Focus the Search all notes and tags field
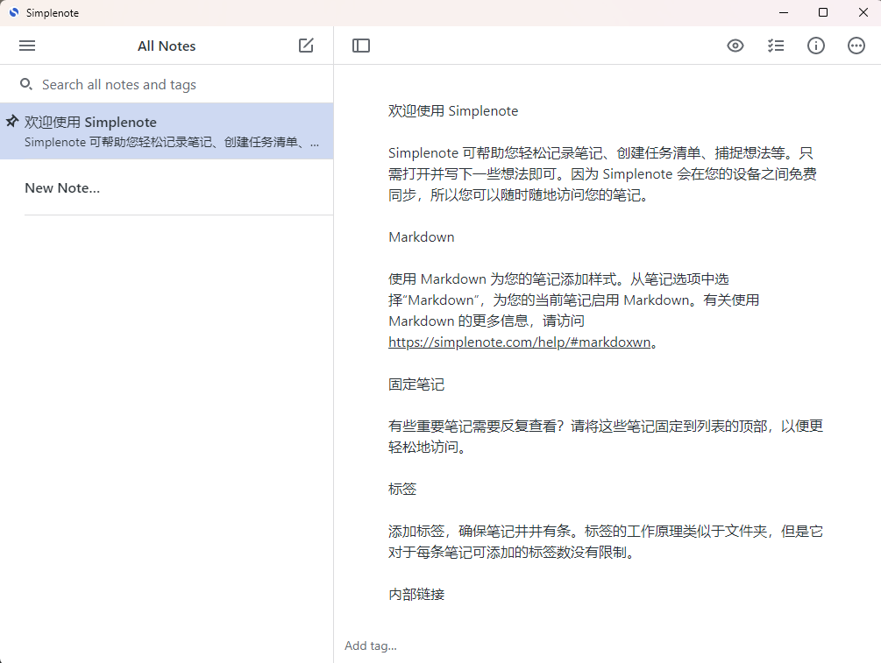 click(167, 84)
